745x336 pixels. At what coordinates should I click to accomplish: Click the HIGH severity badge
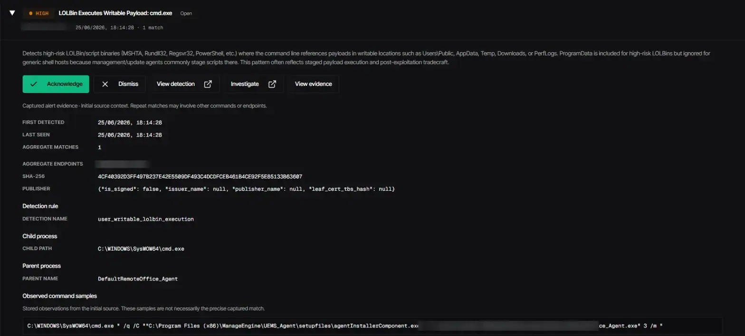(39, 13)
